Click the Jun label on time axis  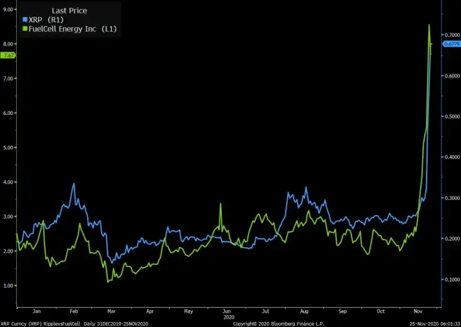[227, 311]
